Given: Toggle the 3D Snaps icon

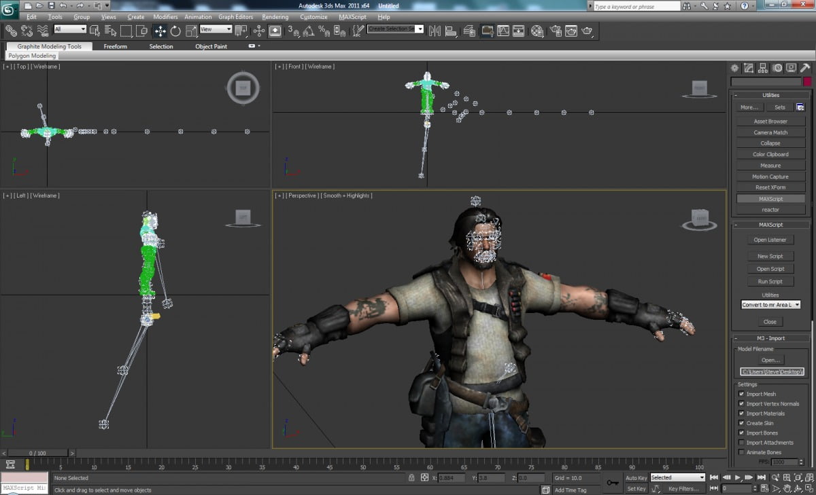Looking at the screenshot, I should coord(294,31).
